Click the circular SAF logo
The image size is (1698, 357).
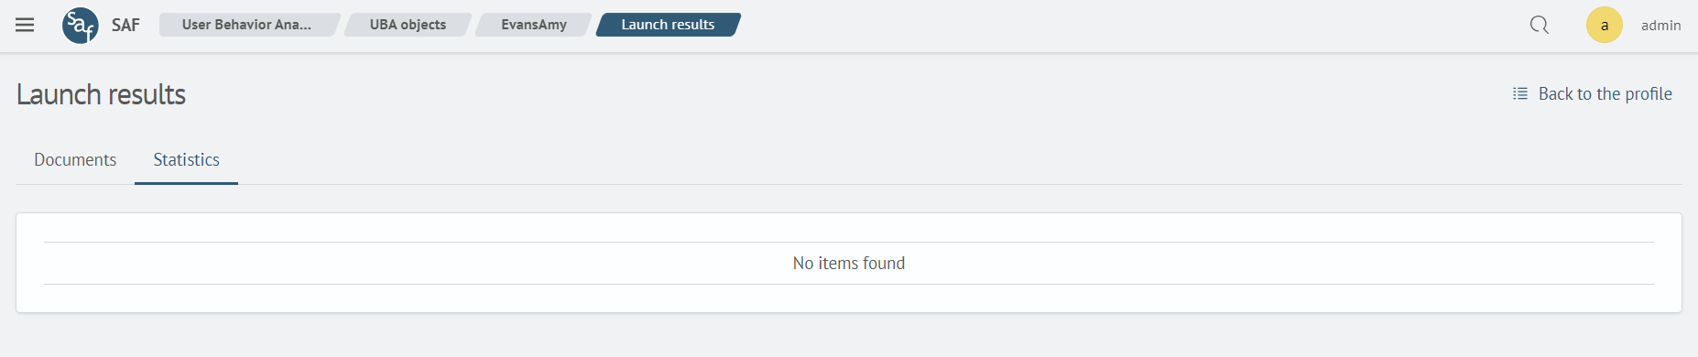[81, 25]
